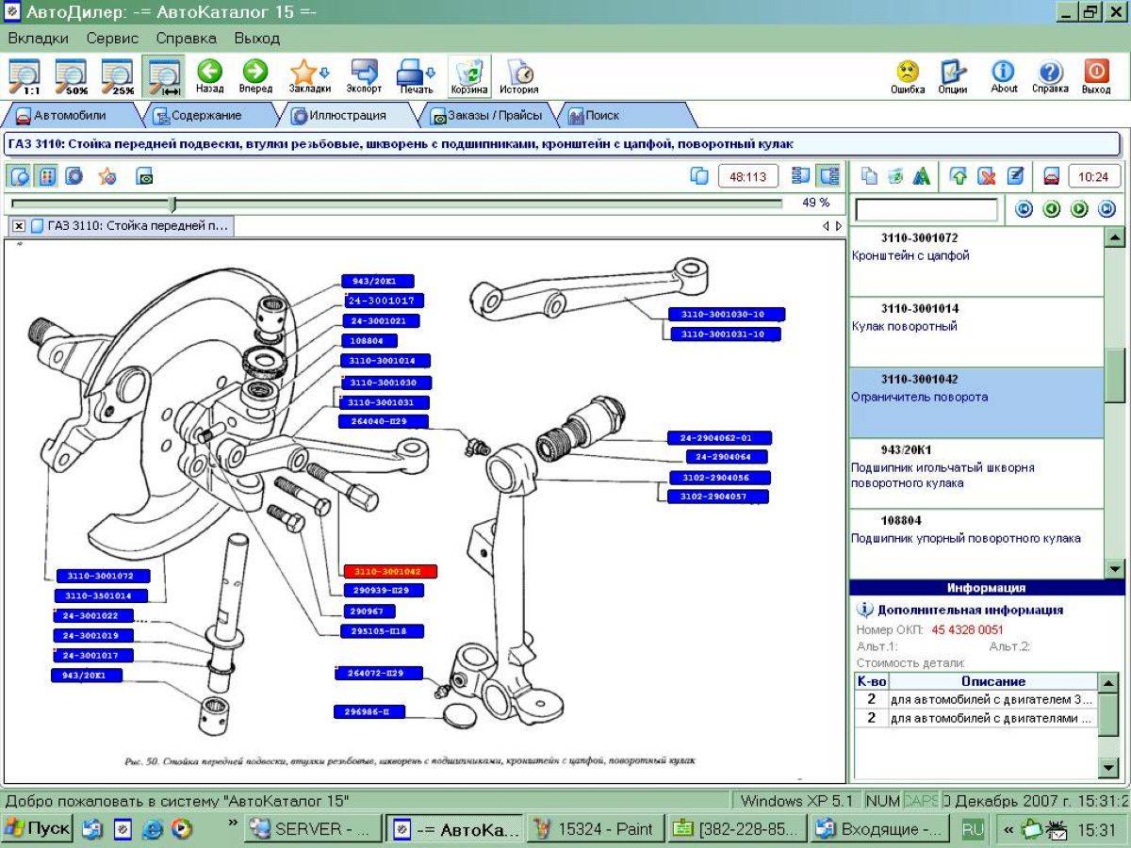This screenshot has height=848, width=1131.
Task: Select part 3110-3001014 Кулак поворотный
Action: click(x=976, y=333)
